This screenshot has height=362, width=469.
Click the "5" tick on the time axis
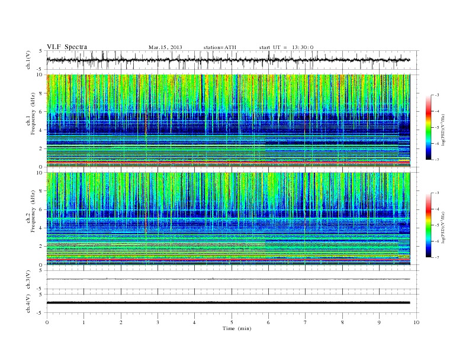coord(232,322)
